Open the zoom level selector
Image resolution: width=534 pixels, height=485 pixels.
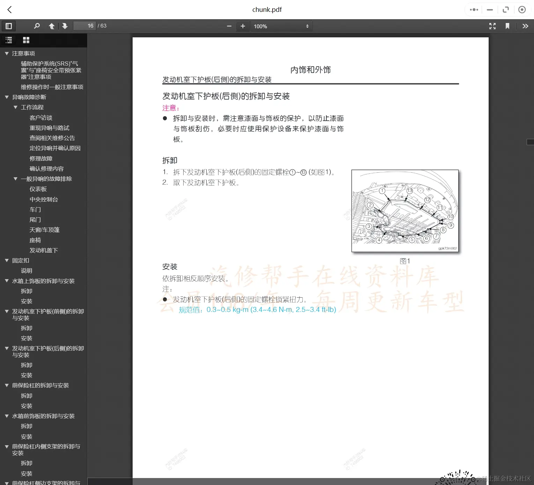coord(281,26)
